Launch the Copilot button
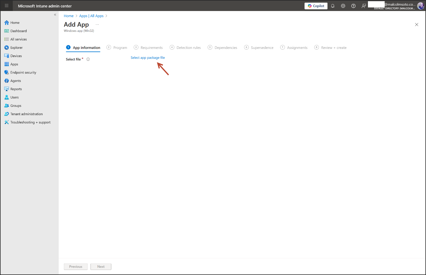The width and height of the screenshot is (426, 275). [x=316, y=6]
